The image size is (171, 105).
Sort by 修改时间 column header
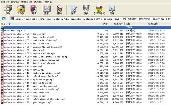coord(159,24)
